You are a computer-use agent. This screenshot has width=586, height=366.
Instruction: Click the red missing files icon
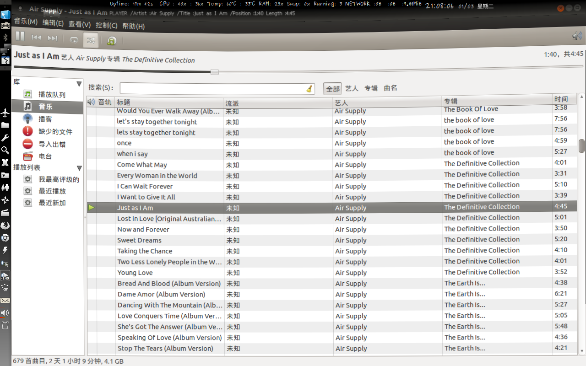click(x=28, y=131)
